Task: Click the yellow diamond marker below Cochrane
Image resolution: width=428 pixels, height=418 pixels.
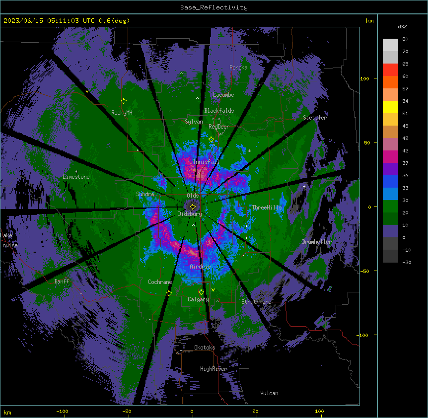Action: point(169,293)
